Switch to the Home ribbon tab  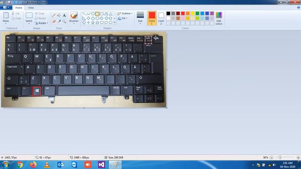[19, 8]
